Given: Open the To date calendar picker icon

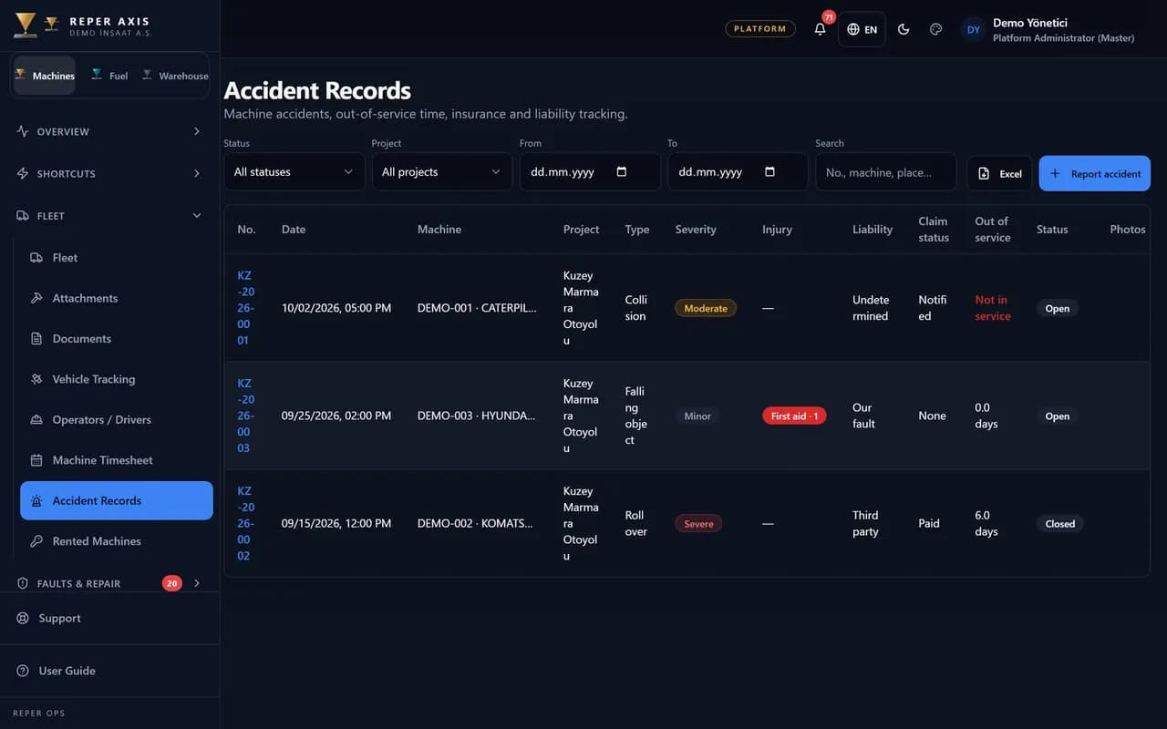Looking at the screenshot, I should [769, 171].
